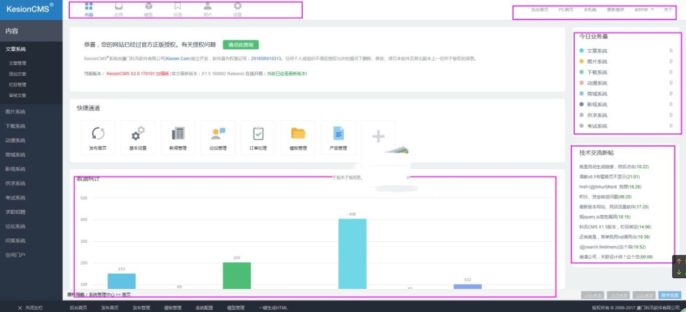Click the KesionCMS logo

point(30,8)
